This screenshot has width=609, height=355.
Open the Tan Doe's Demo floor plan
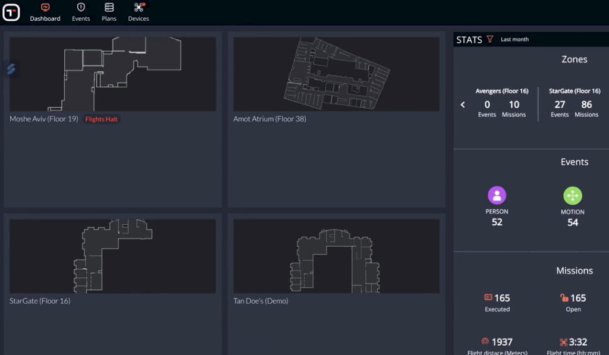(337, 256)
